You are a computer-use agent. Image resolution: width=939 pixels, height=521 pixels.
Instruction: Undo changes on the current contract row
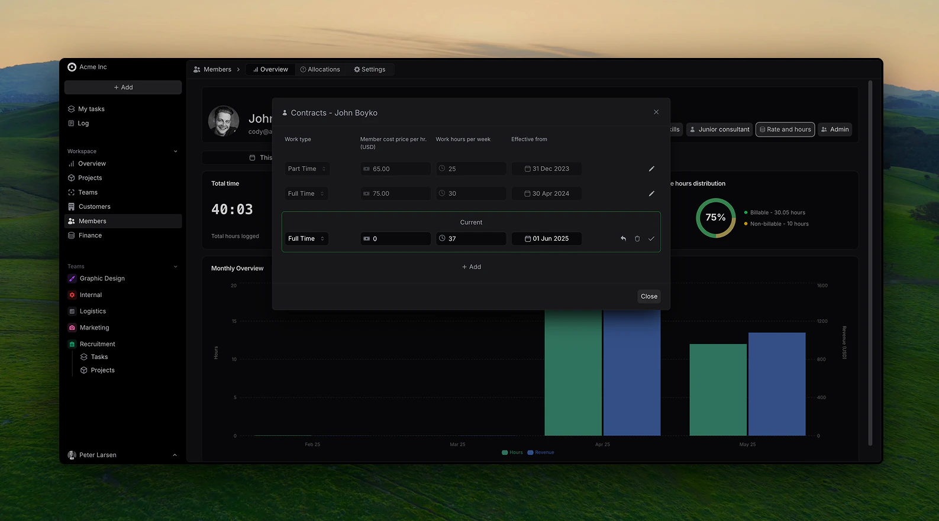tap(623, 238)
